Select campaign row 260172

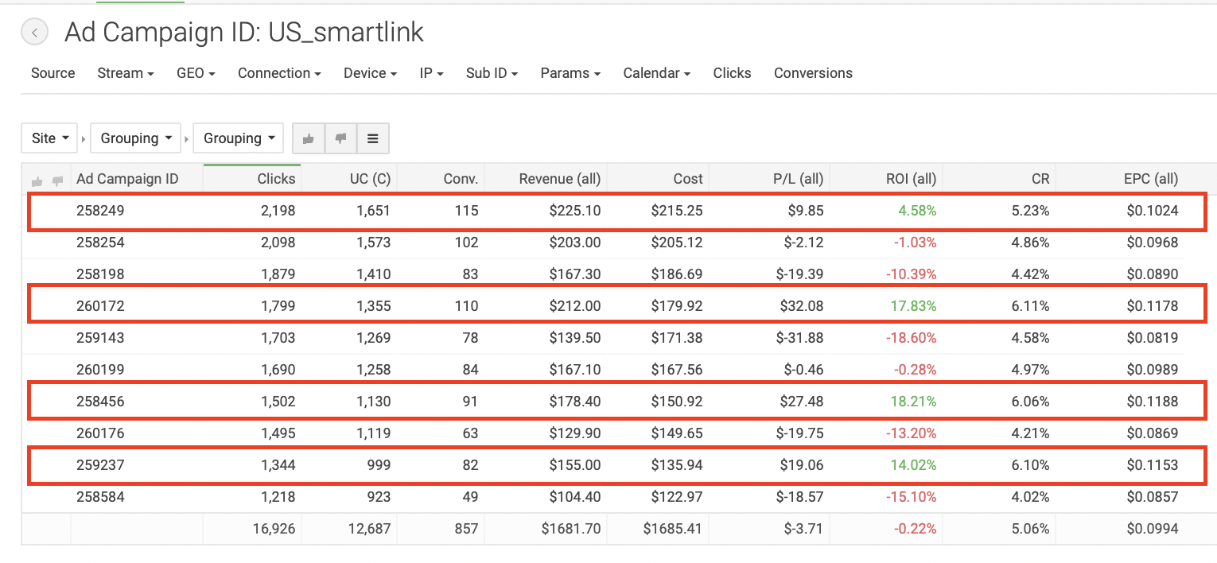(100, 306)
